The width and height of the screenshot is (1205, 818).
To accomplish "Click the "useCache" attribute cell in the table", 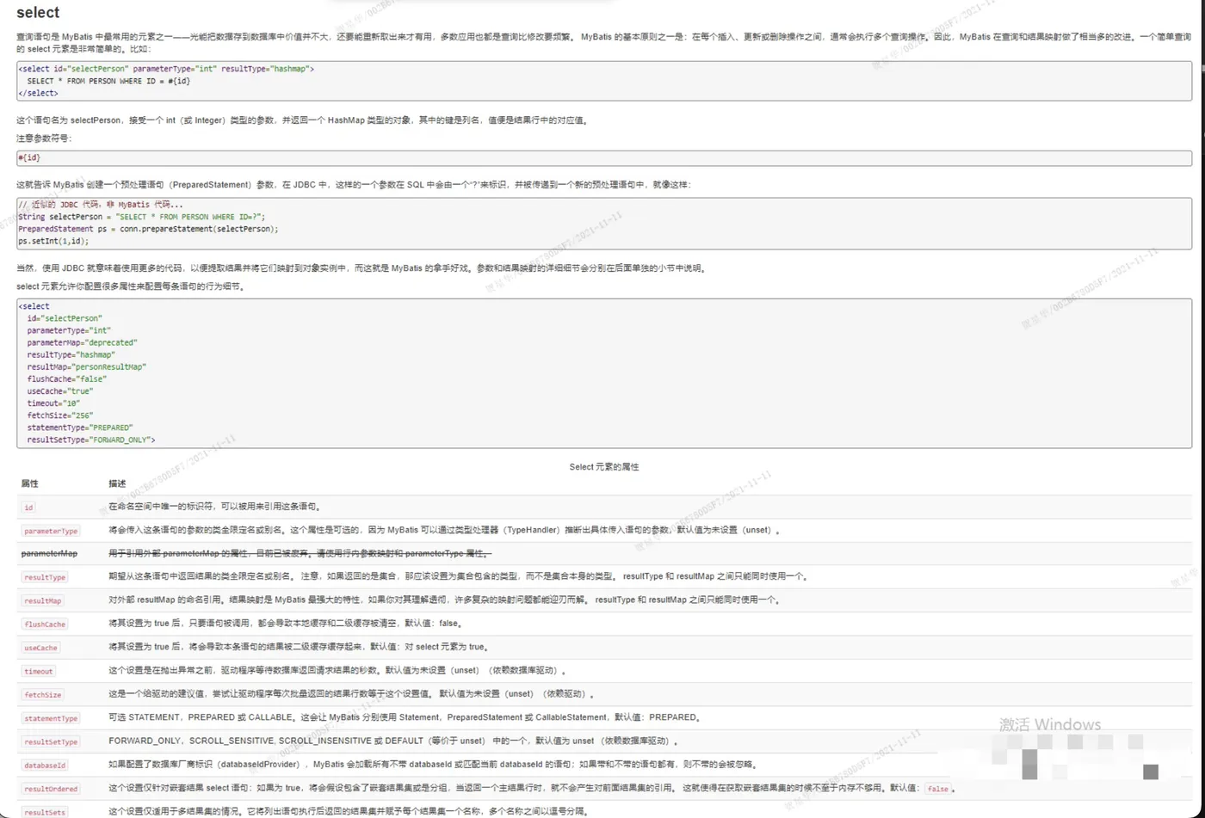I will click(x=40, y=648).
